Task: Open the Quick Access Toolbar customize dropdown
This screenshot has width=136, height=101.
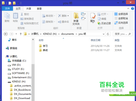Action: 18,3
